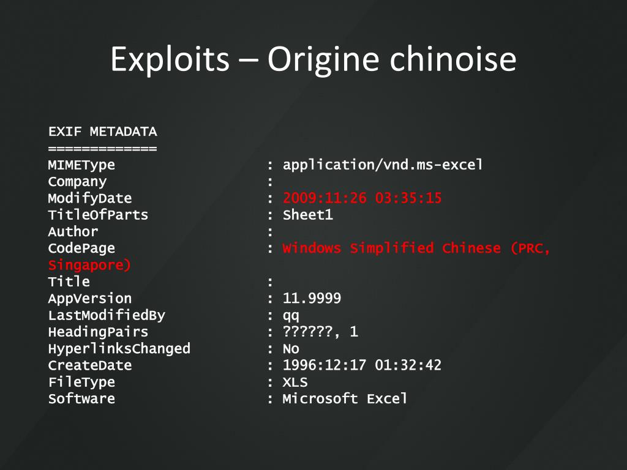Select the value 'application/vnd.ms-excel'

click(383, 165)
